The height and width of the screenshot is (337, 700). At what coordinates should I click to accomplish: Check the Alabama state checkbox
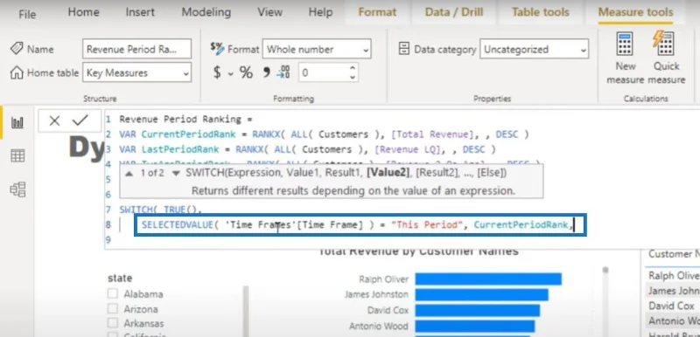(113, 294)
